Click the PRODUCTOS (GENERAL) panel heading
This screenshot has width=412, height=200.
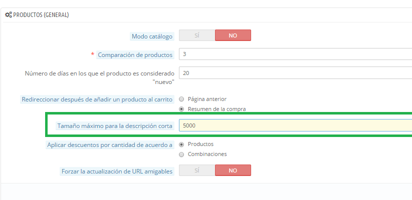(x=41, y=15)
